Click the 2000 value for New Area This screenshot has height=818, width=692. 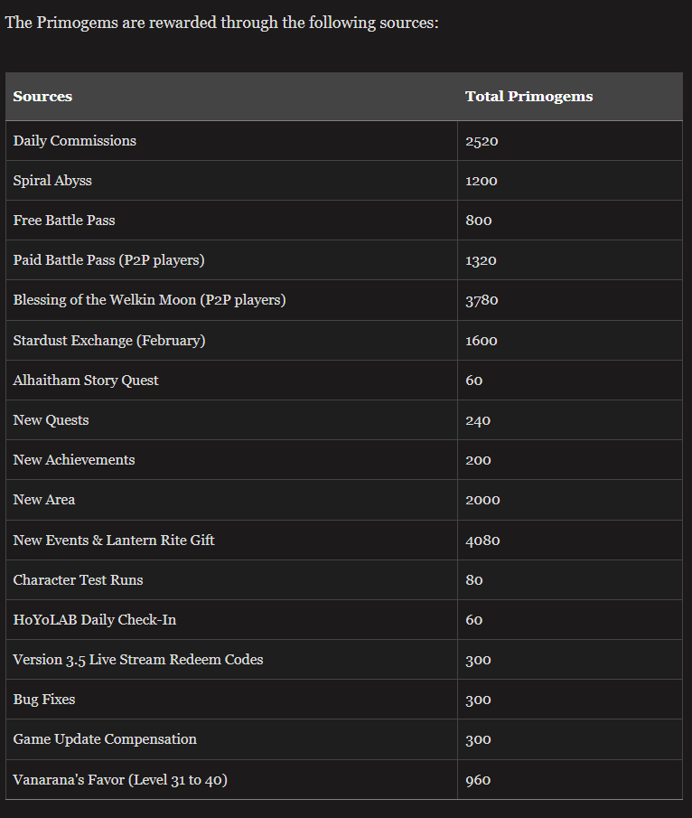482,500
